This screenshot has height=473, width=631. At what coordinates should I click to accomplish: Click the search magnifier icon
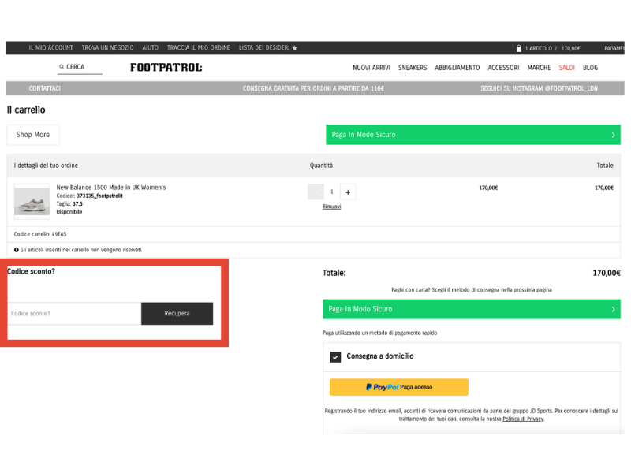click(x=62, y=68)
